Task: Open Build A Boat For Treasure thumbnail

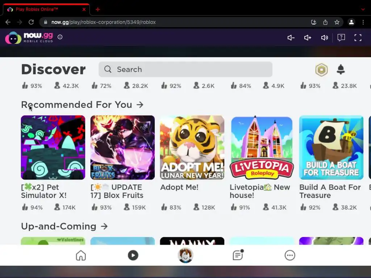Action: tap(331, 148)
